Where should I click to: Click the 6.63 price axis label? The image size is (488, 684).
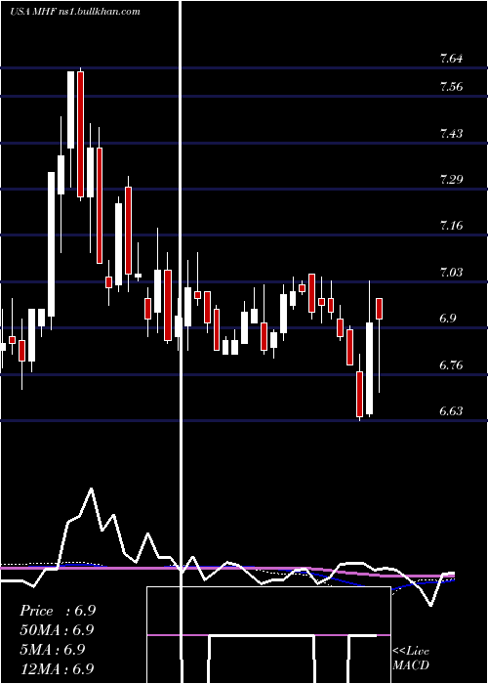point(451,411)
